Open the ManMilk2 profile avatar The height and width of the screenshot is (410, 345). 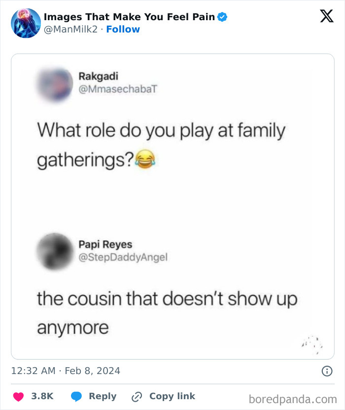(x=26, y=23)
